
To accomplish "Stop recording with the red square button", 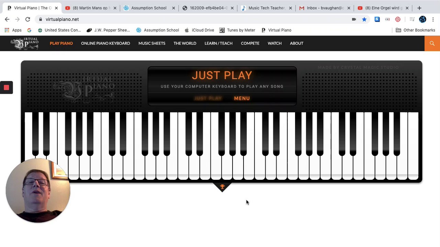I will pyautogui.click(x=6, y=87).
